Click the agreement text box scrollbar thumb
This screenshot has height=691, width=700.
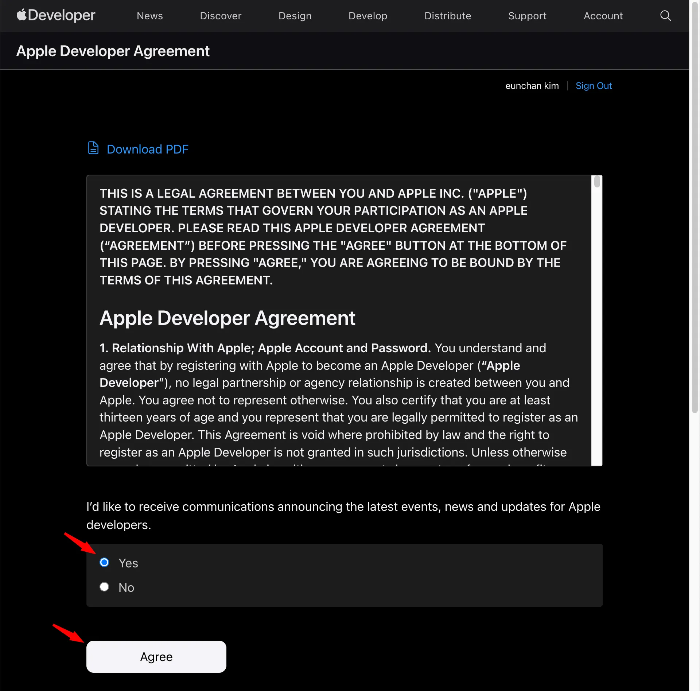pos(596,182)
